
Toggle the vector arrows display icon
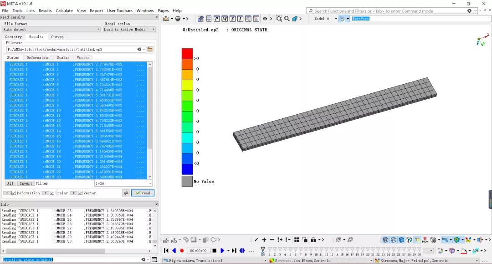tap(468, 240)
